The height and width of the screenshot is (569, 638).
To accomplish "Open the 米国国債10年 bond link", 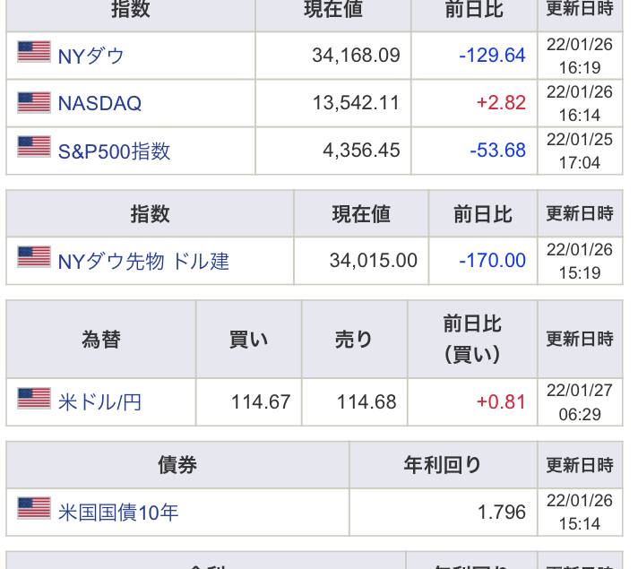I will point(118,513).
